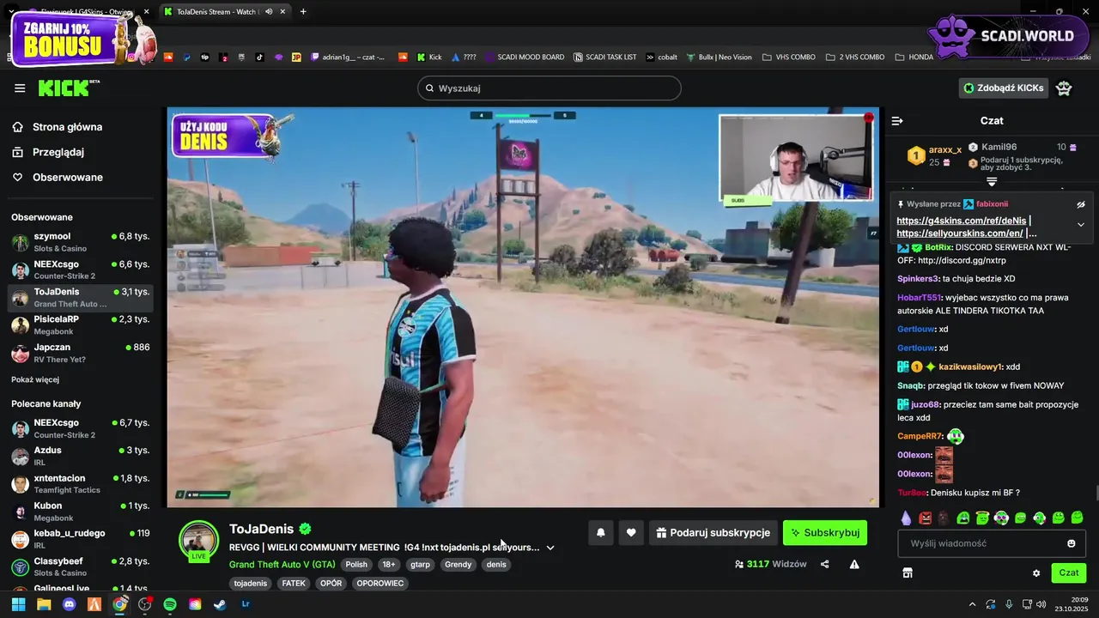Click Zdobądź KICKs button
The height and width of the screenshot is (618, 1099).
1004,88
